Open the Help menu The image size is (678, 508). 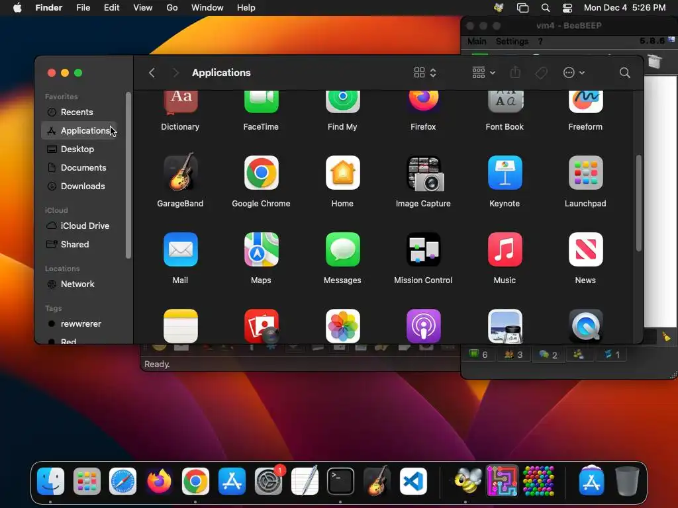(x=246, y=8)
